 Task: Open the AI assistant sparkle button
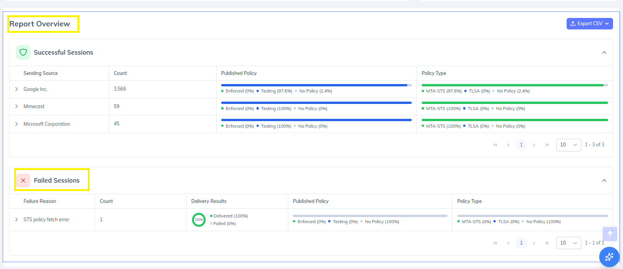pyautogui.click(x=609, y=257)
